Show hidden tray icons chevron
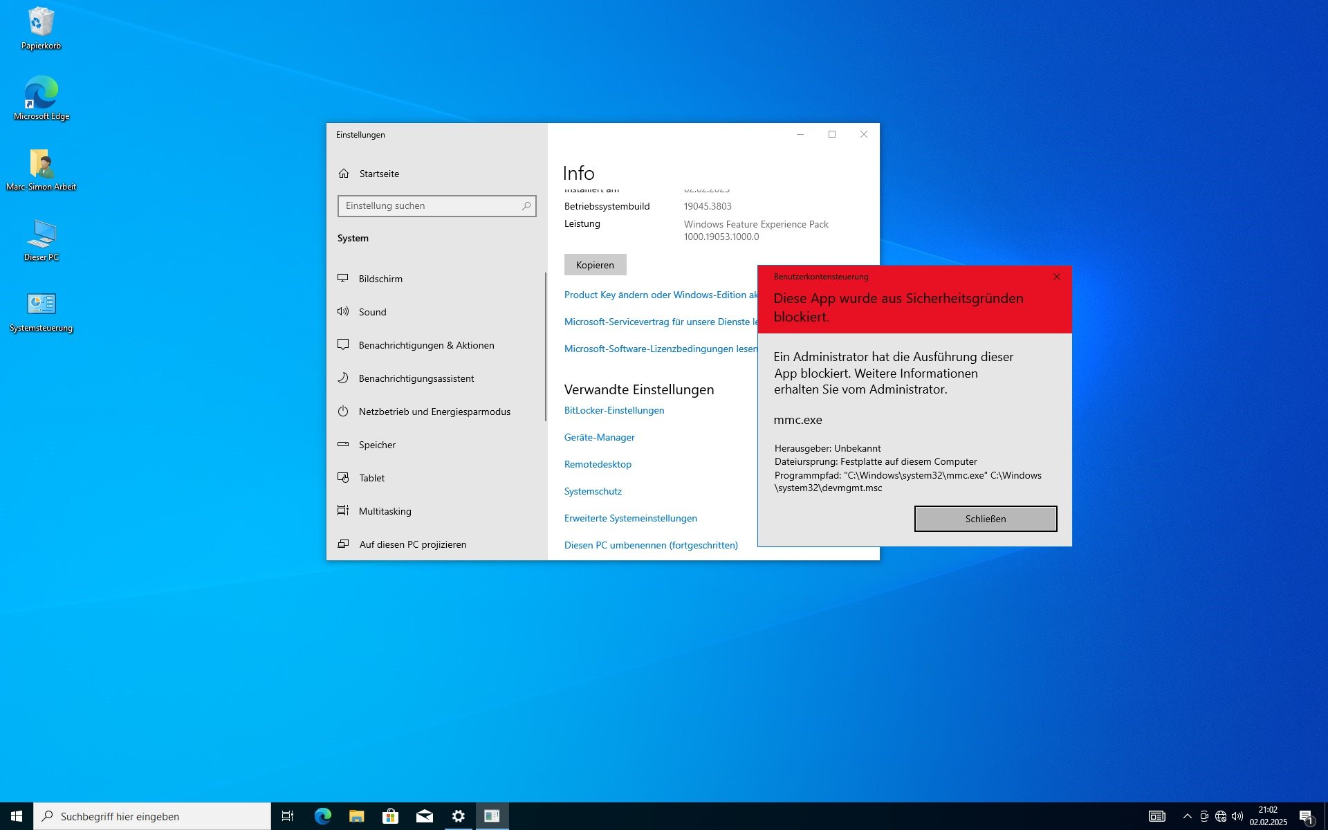 click(x=1187, y=816)
